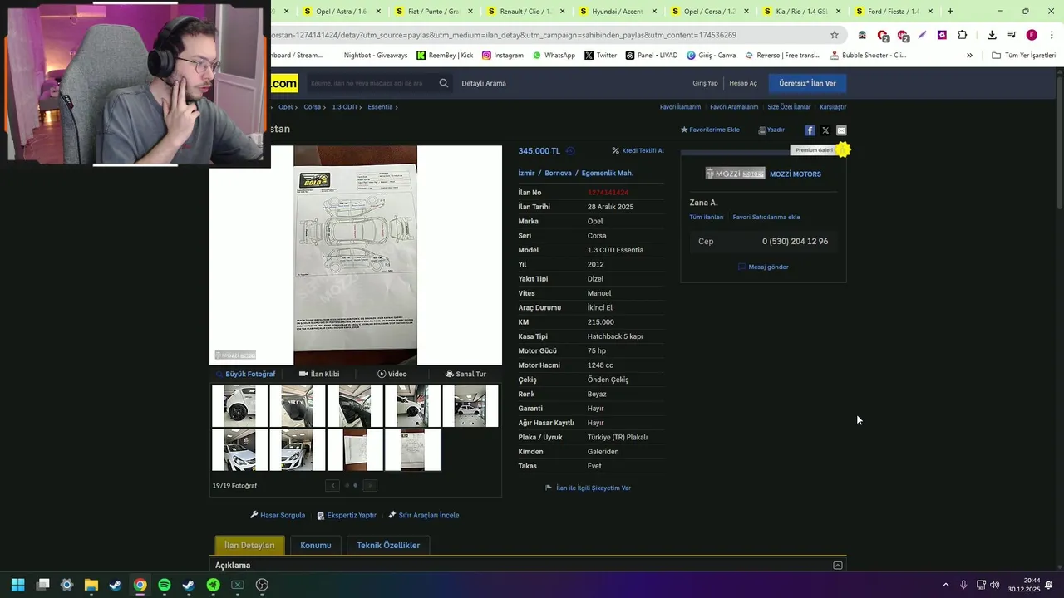Screen dimensions: 1064x598
Task: Click the info icon next to 345.000 TL
Action: (x=570, y=151)
